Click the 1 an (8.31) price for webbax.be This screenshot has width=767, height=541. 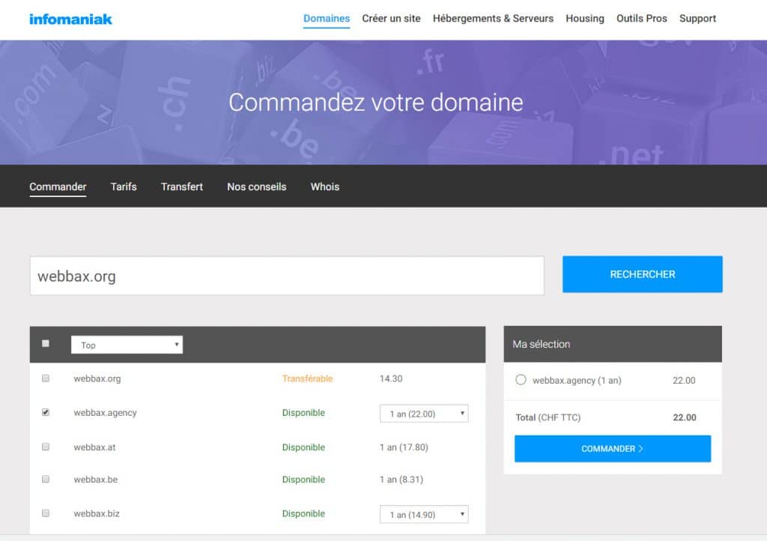[x=401, y=480]
